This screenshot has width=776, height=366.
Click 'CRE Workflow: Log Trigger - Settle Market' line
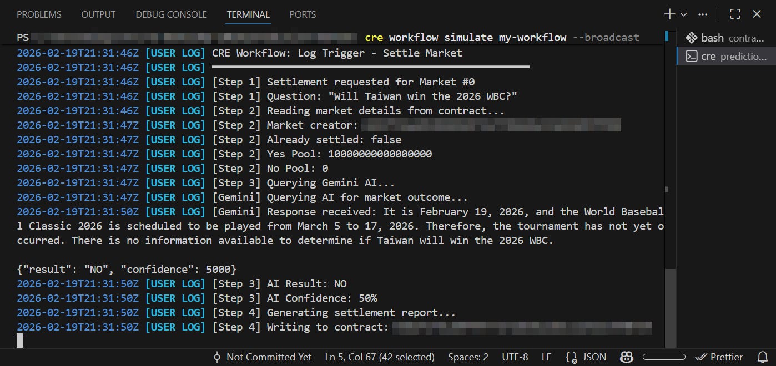tap(337, 53)
